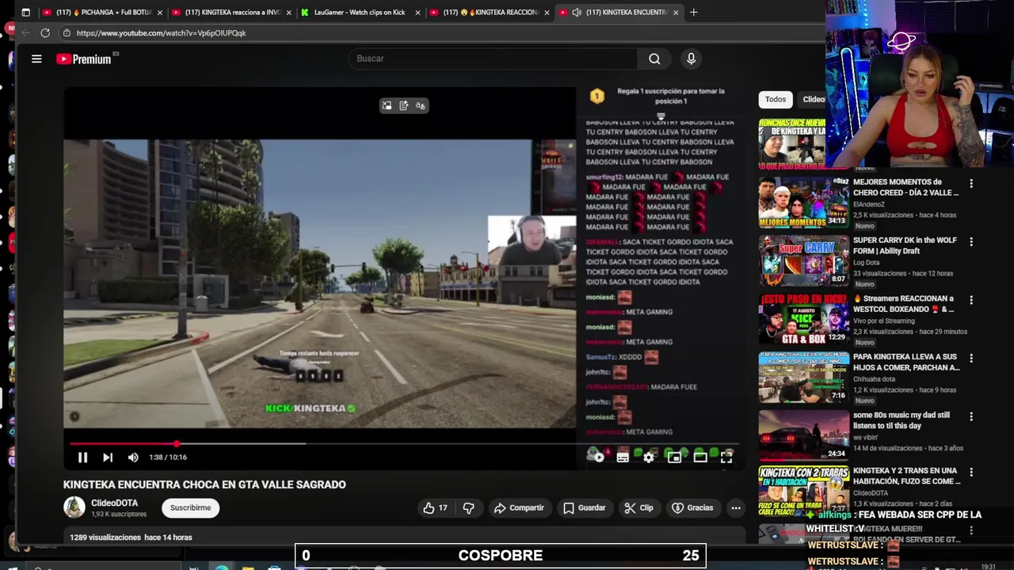Click the notes icon above video

pos(404,106)
